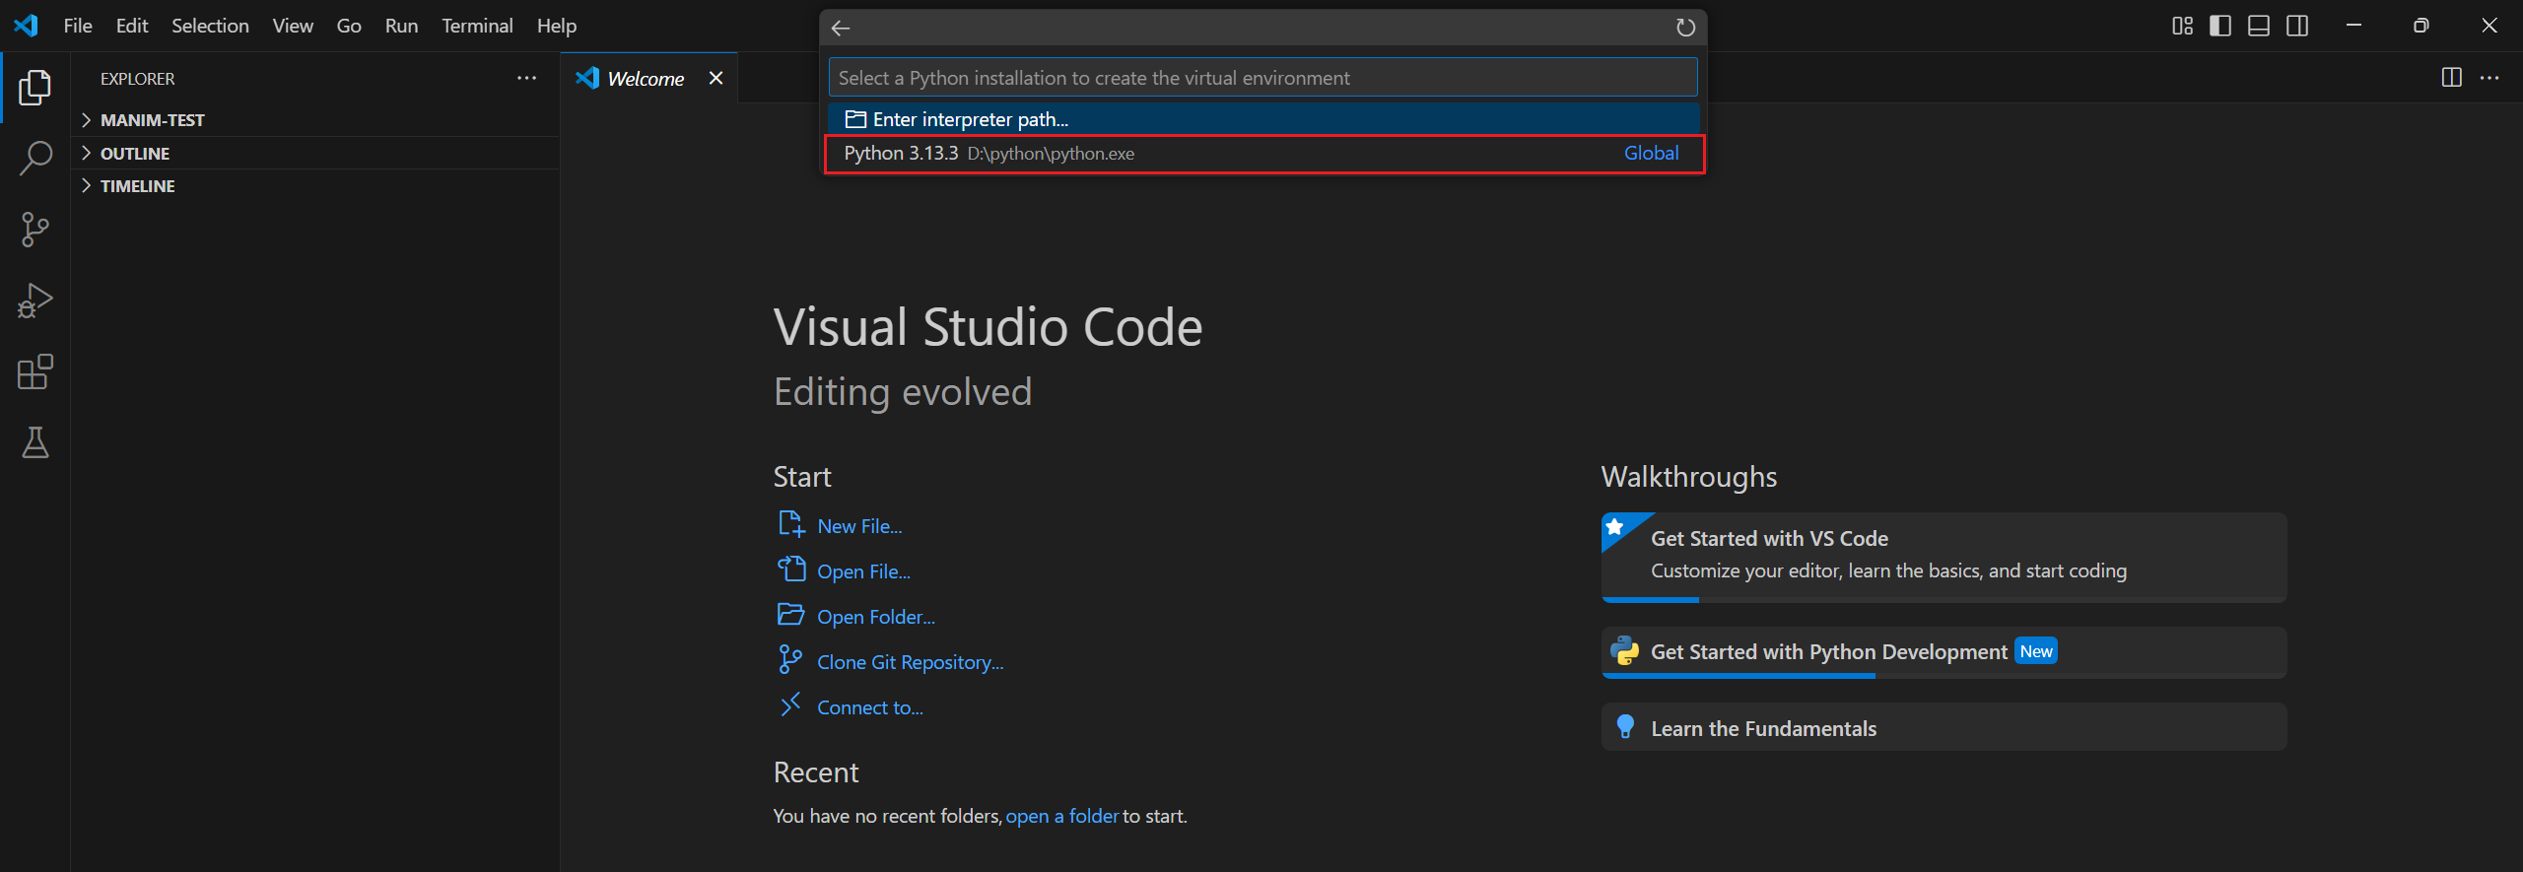The image size is (2523, 872).
Task: Open Learn the Fundamentals walkthrough
Action: 1943,727
